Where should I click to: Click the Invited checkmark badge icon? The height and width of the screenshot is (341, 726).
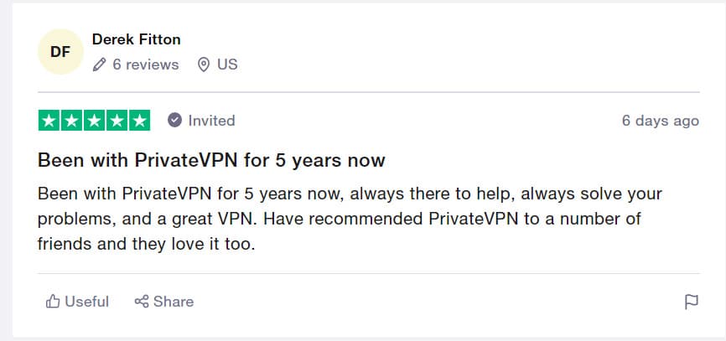(174, 120)
